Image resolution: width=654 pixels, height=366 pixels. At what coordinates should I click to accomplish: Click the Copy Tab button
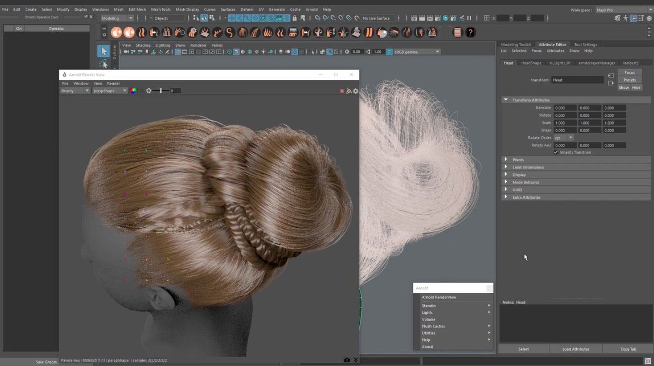coord(628,349)
